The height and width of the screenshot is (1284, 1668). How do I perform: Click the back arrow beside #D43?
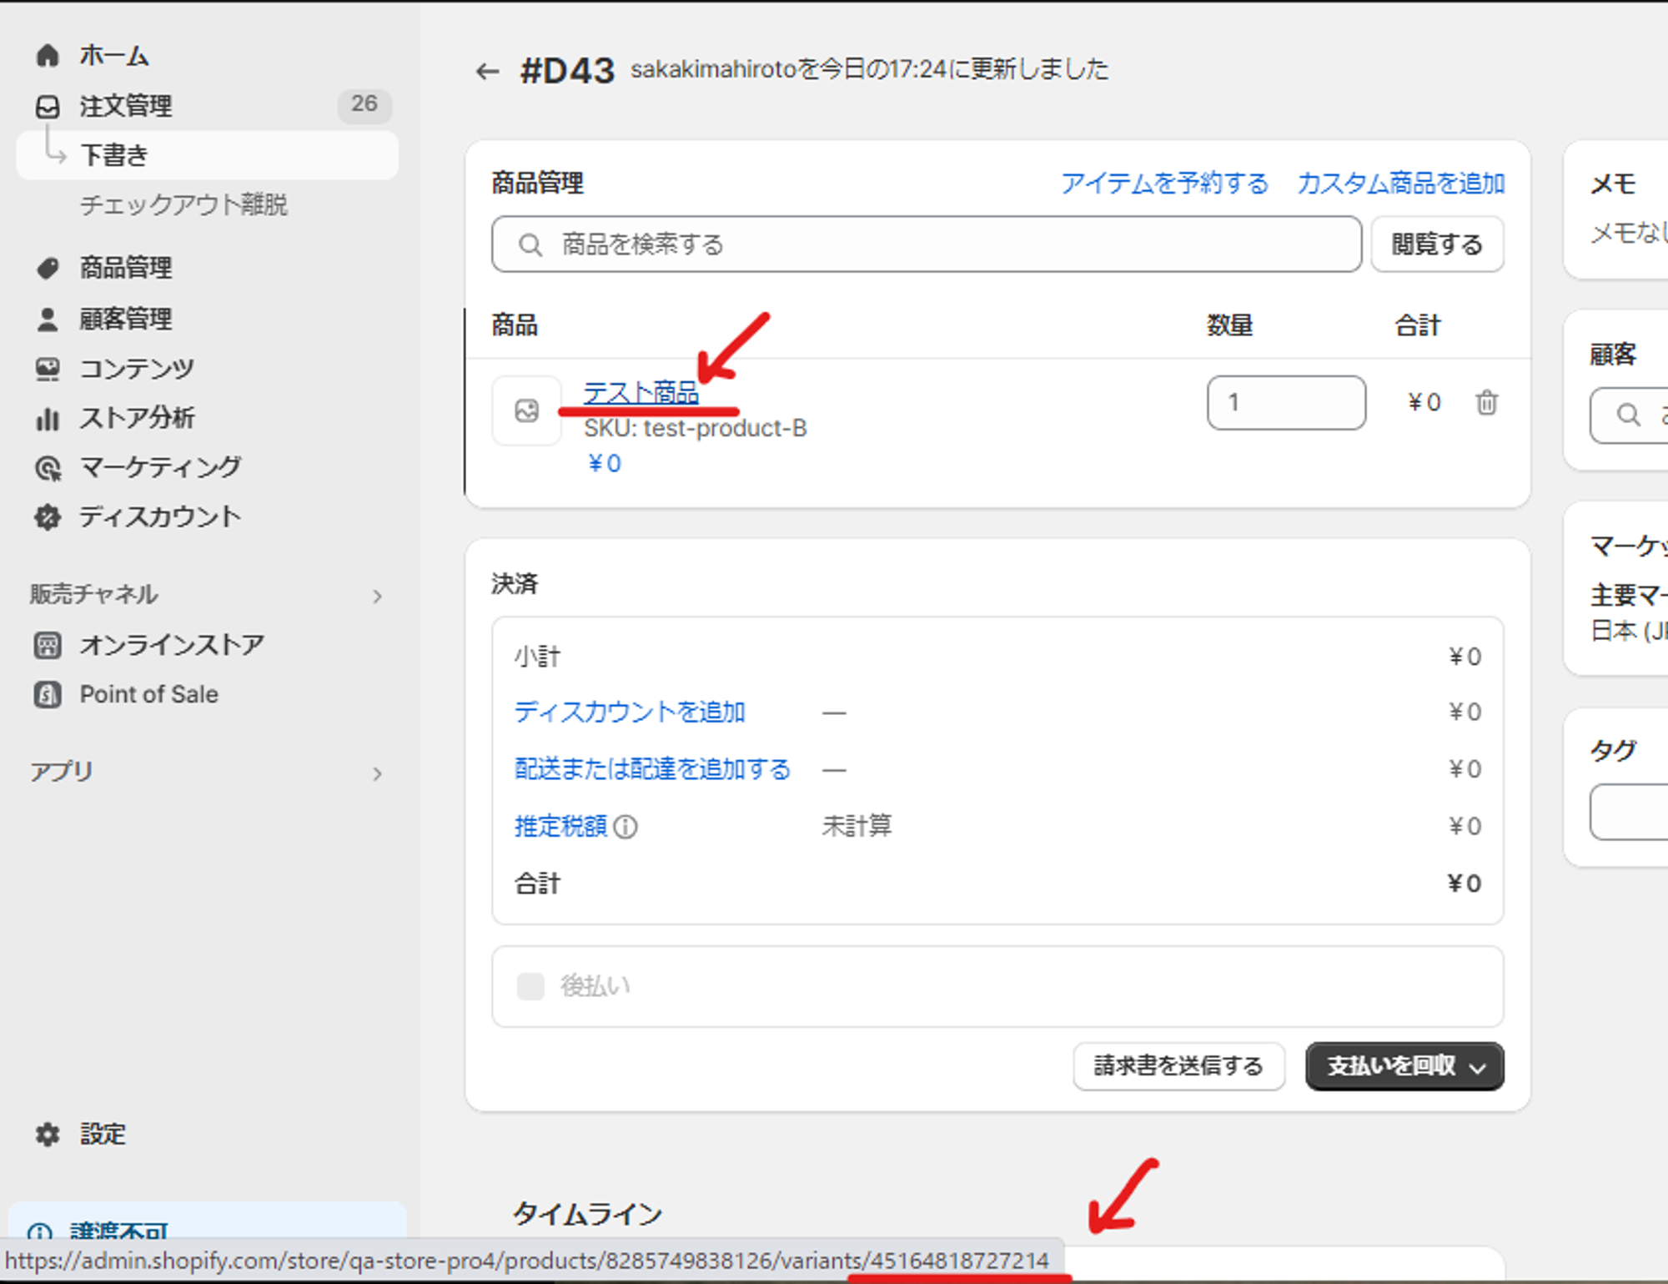487,72
